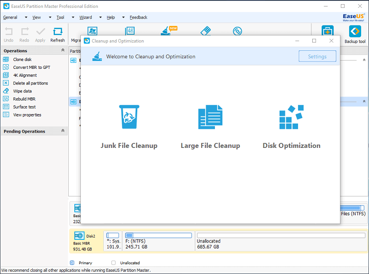Choose Convert MBR to GPT
Screen dimensions: 369x274
[31, 67]
